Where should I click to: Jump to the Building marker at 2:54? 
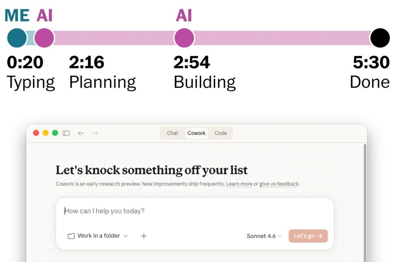(184, 38)
